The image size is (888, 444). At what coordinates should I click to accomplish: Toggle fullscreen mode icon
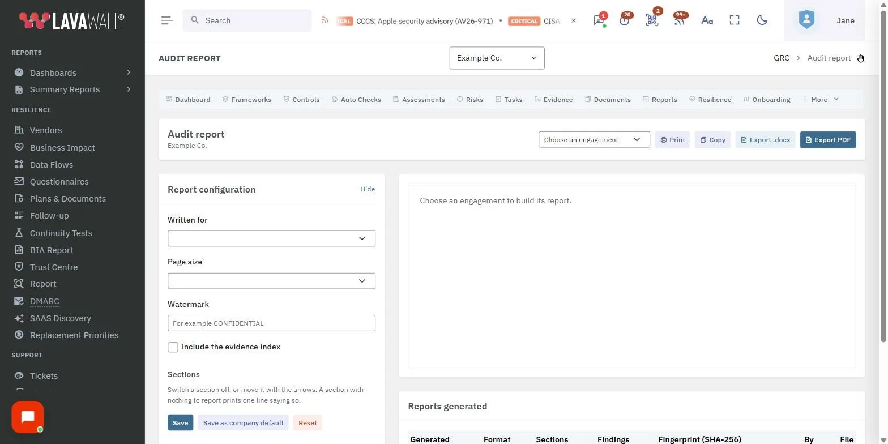coord(735,20)
